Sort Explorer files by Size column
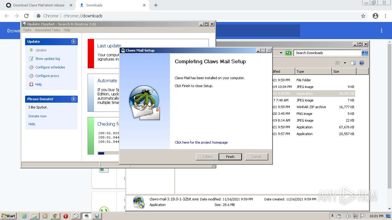Screen dimensions: 392x220 344,71
